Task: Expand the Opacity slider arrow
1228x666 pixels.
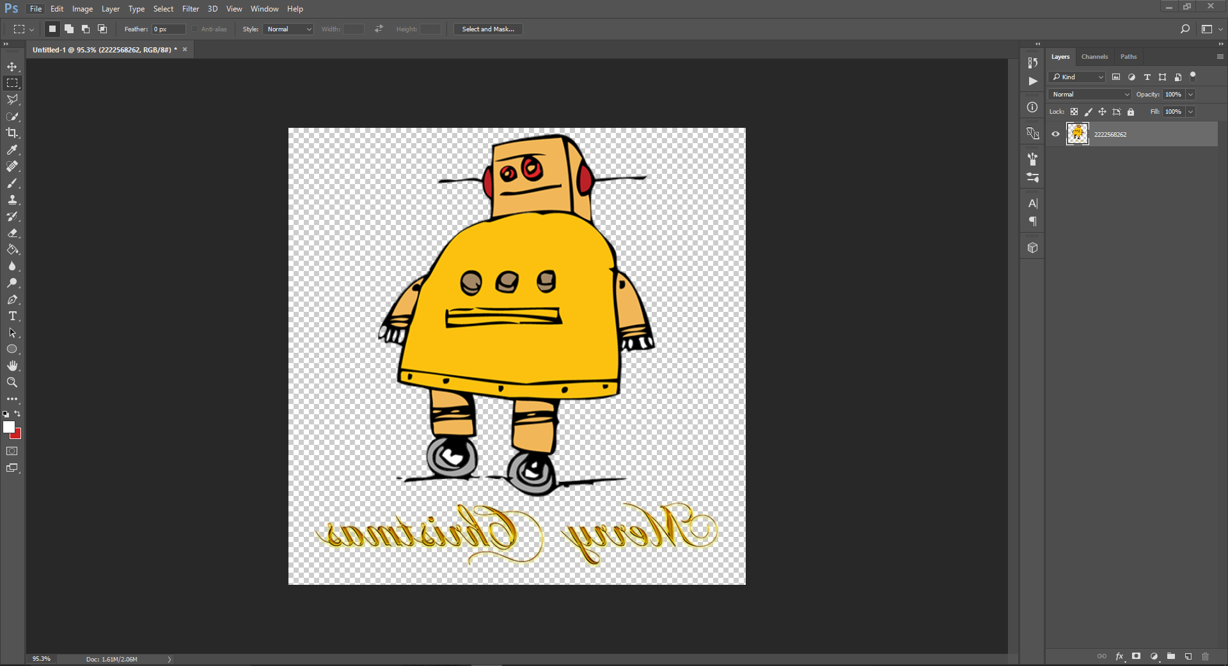Action: click(x=1190, y=95)
